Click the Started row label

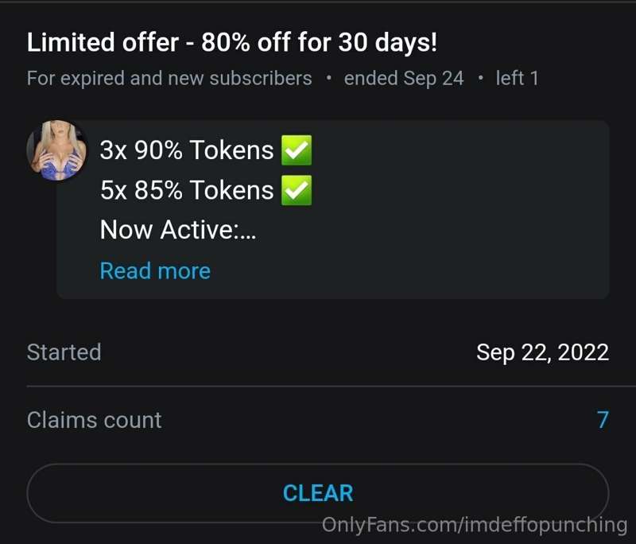[64, 352]
